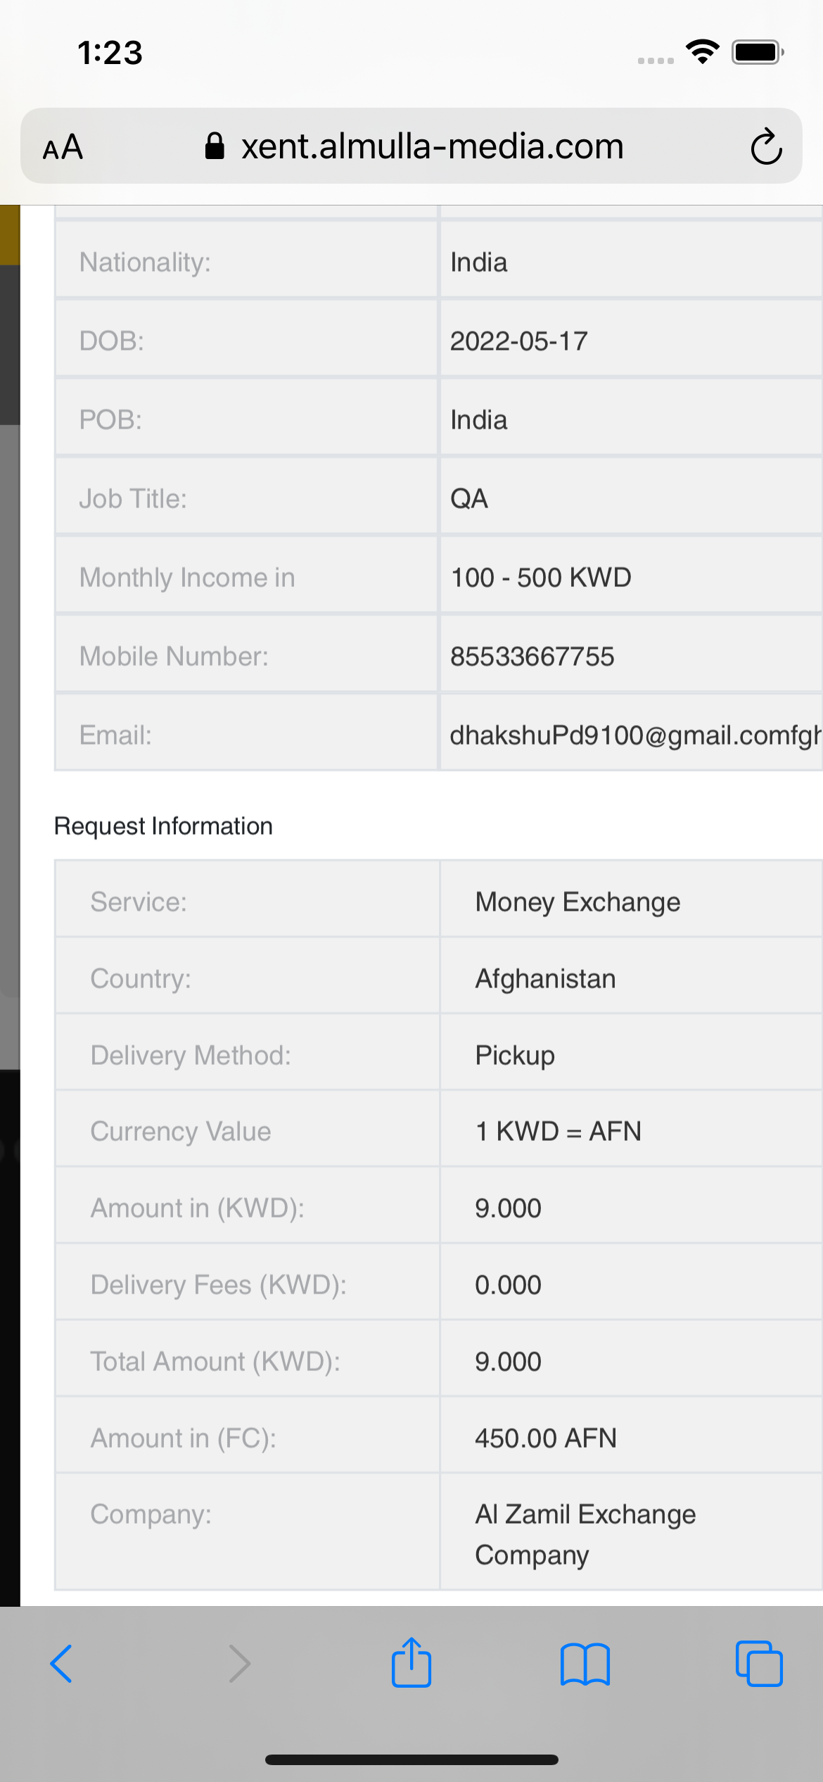Tap the 450.00 AFN amount
The height and width of the screenshot is (1782, 823).
pyautogui.click(x=546, y=1438)
